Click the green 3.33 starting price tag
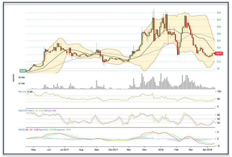This screenshot has height=157, width=232. 23,71
